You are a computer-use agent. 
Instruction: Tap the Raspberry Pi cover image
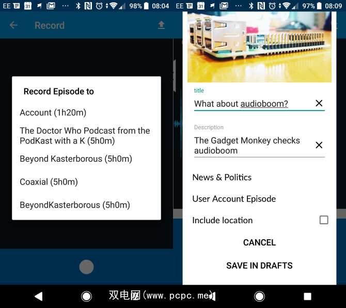tap(259, 47)
